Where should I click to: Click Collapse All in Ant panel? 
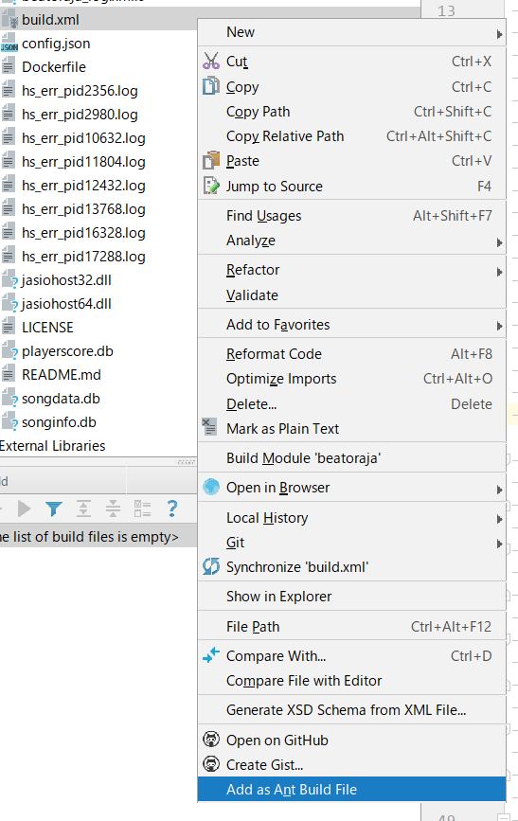[x=113, y=509]
